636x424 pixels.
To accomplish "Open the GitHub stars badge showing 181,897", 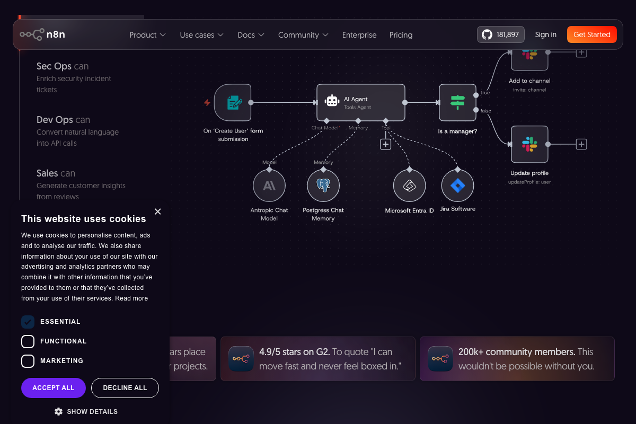I will [501, 34].
